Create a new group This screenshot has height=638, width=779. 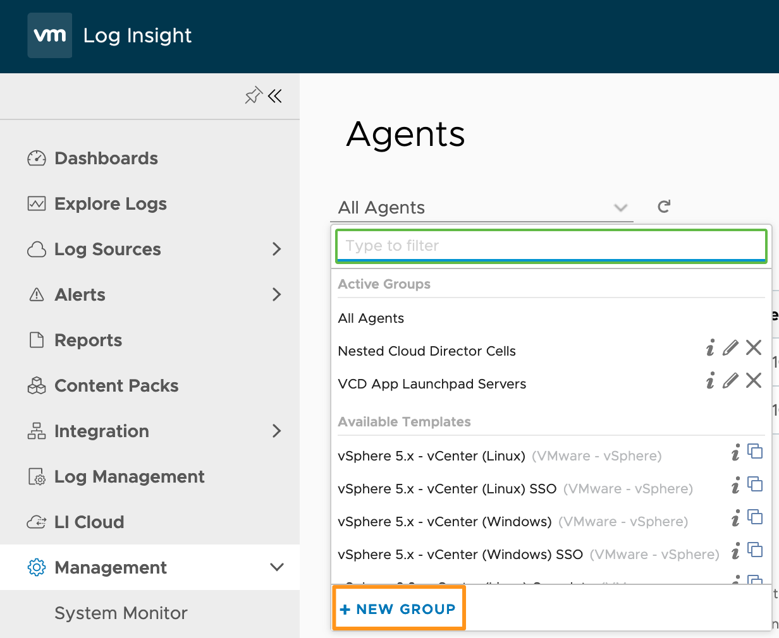(x=399, y=609)
